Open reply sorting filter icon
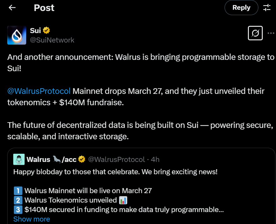The image size is (276, 224). click(x=267, y=8)
